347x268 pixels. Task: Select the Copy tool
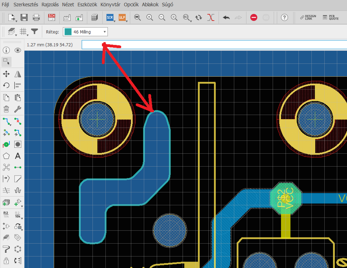click(6, 98)
